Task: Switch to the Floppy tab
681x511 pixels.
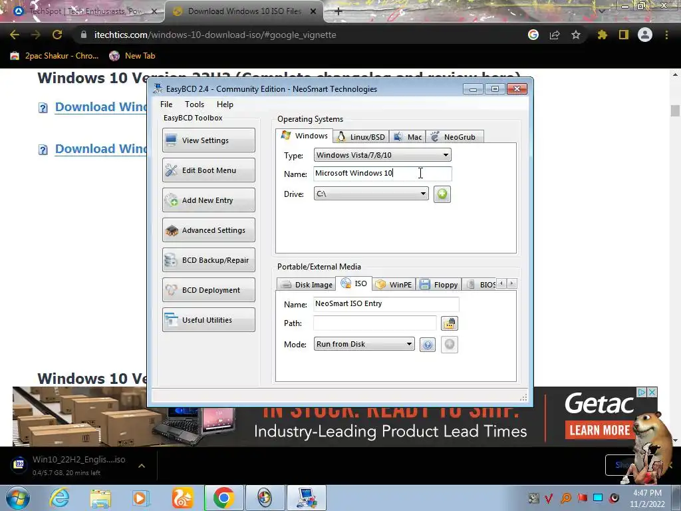Action: (x=439, y=285)
